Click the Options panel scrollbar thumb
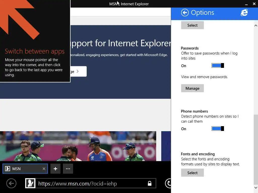This screenshot has height=193, width=258. [256, 149]
